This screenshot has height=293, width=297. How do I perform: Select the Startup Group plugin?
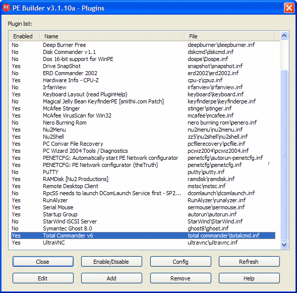[x=143, y=214]
